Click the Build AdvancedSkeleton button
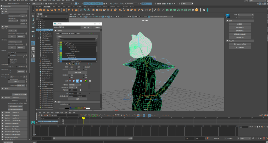 [x=20, y=94]
